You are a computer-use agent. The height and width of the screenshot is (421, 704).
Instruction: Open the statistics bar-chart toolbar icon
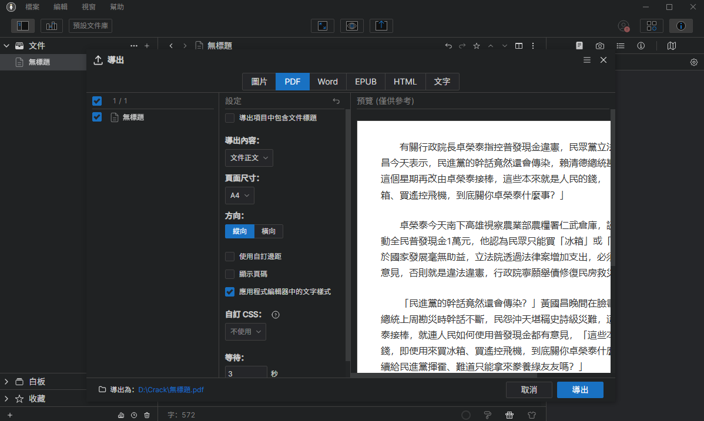pyautogui.click(x=52, y=26)
